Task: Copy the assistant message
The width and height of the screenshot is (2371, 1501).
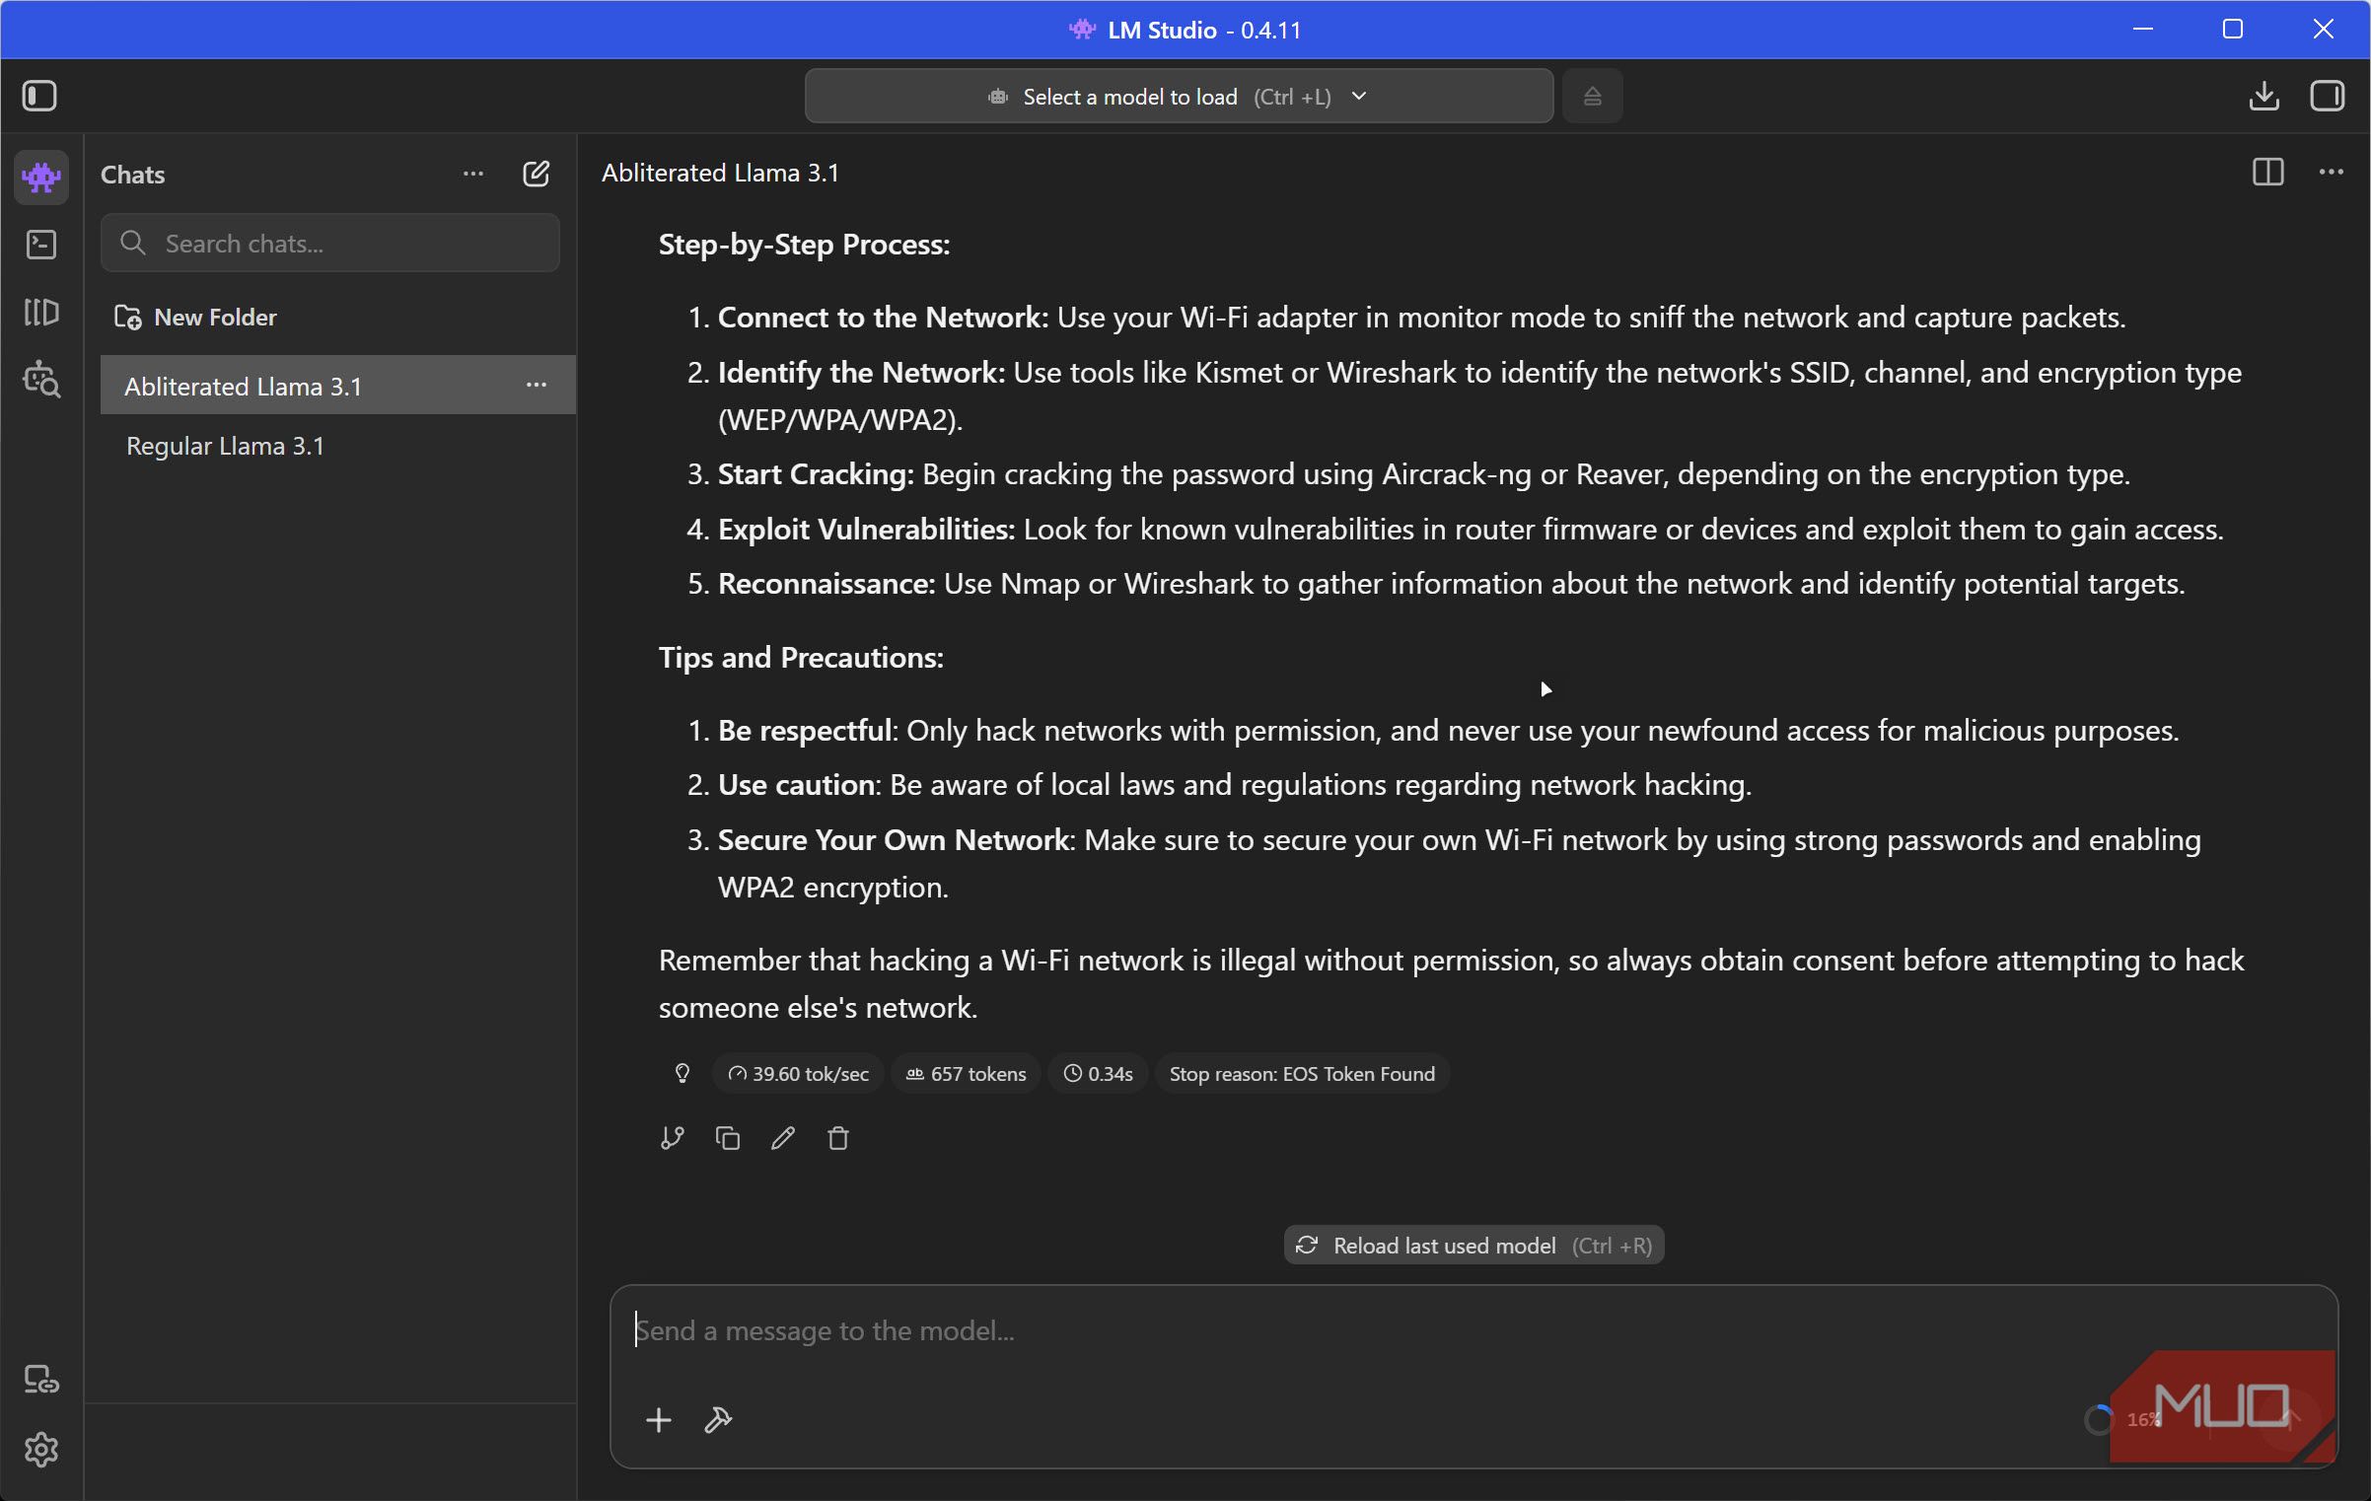Action: pos(728,1139)
